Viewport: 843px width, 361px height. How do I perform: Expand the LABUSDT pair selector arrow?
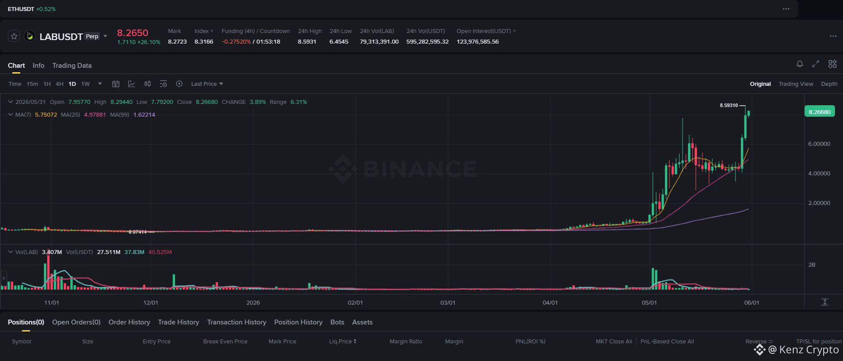(x=105, y=36)
